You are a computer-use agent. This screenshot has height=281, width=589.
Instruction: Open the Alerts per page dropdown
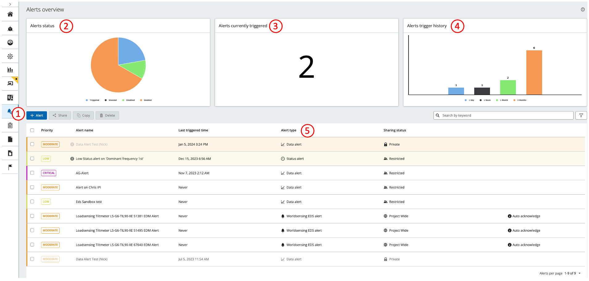click(x=573, y=273)
